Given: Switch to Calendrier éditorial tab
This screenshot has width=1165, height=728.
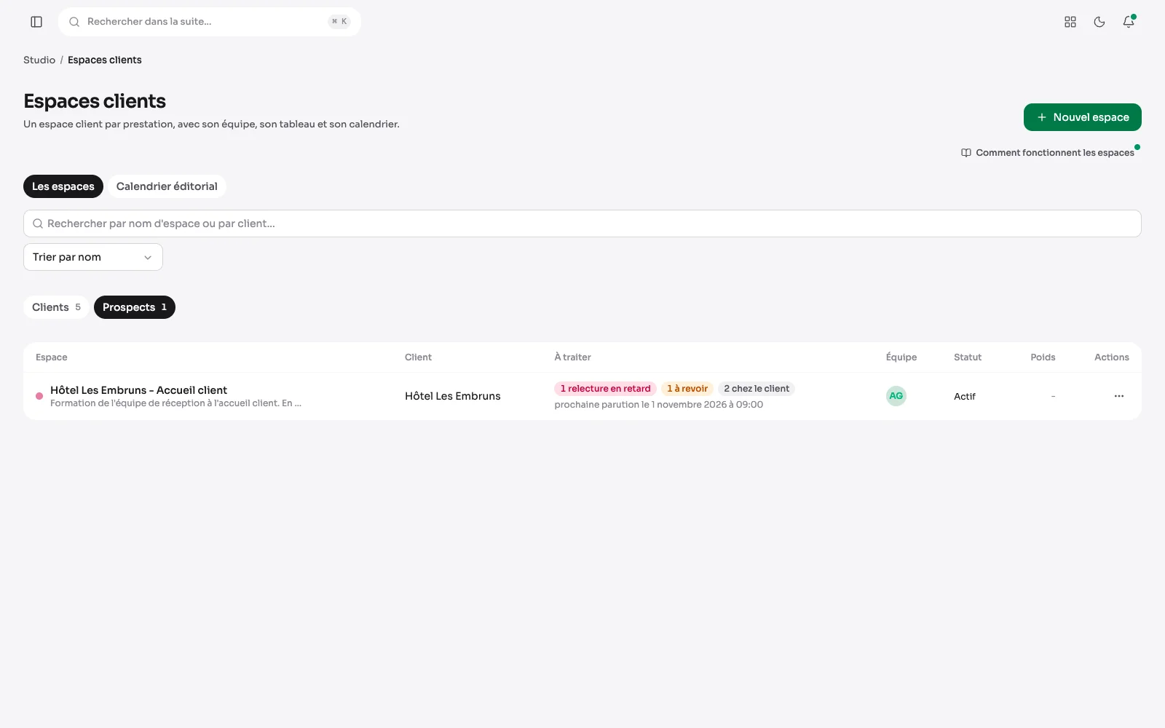Looking at the screenshot, I should tap(167, 186).
